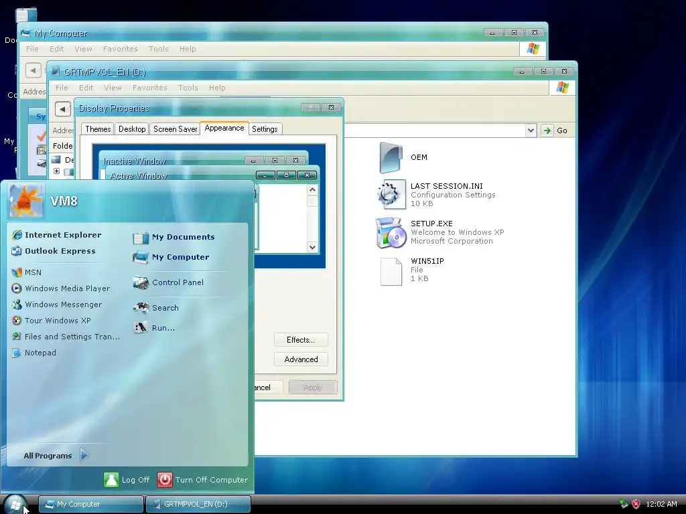Viewport: 686px width, 514px height.
Task: Open the Run dialog entry
Action: (x=154, y=328)
